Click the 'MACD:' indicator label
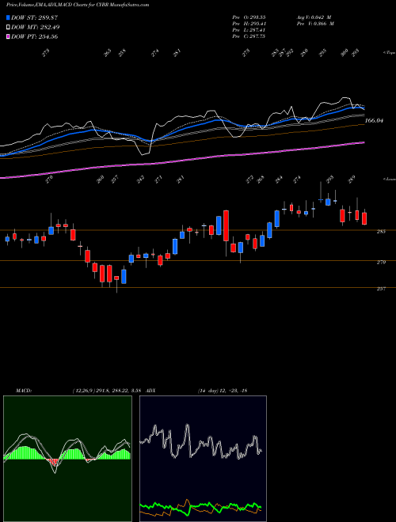The image size is (396, 522). (x=23, y=390)
